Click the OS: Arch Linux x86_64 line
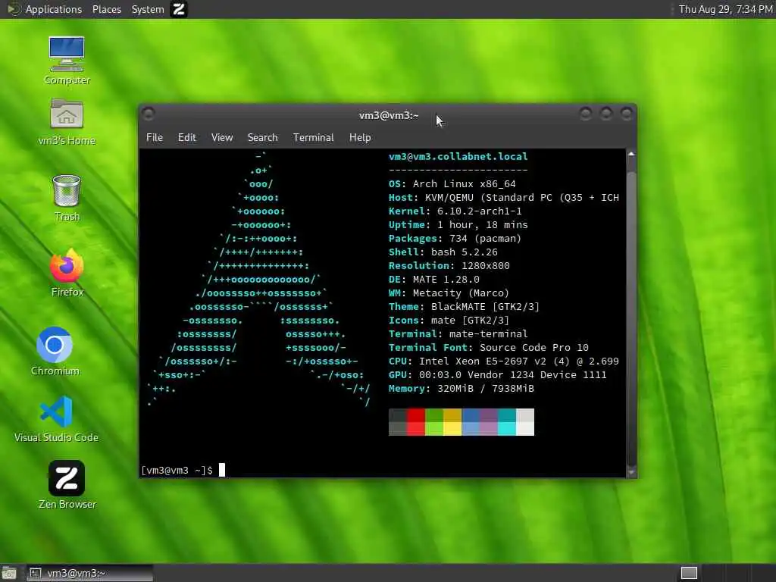Viewport: 776px width, 582px height. 452,183
